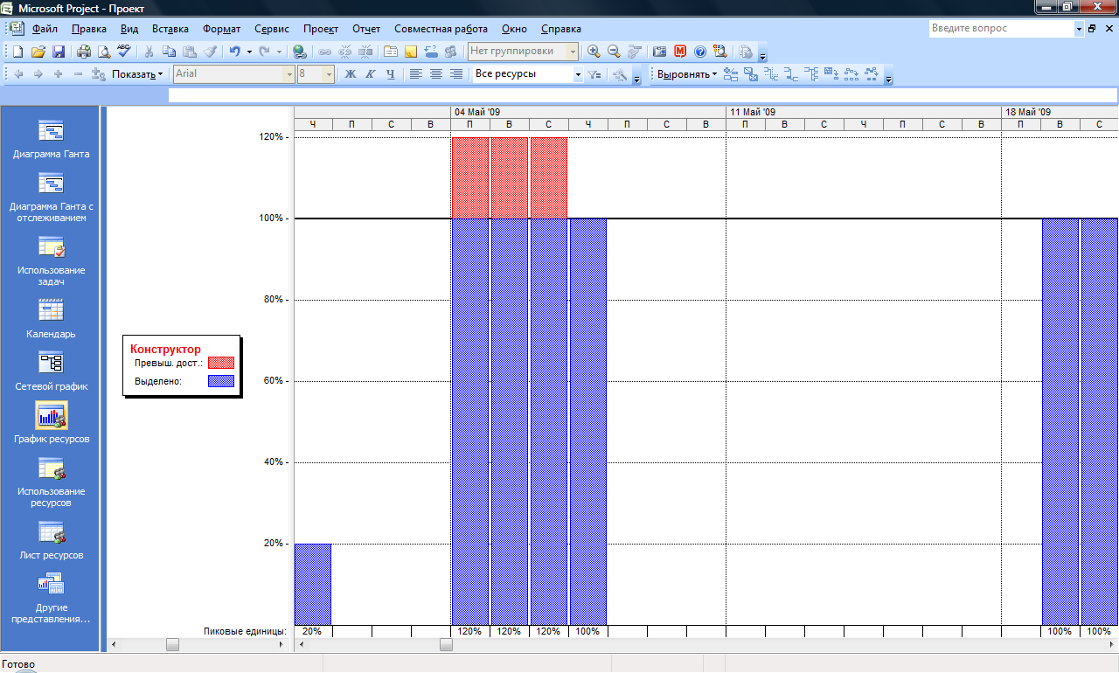Open the Формат menu
Screen dimensions: 1119x673
coord(222,29)
